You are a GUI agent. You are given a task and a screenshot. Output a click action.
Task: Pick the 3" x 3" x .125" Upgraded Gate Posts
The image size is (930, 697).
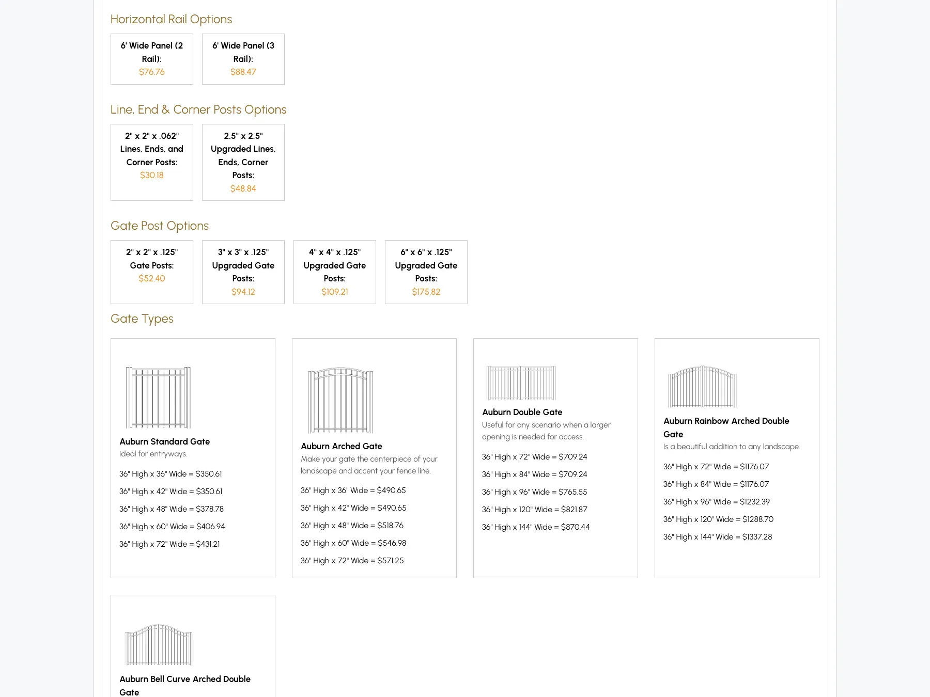tap(243, 272)
